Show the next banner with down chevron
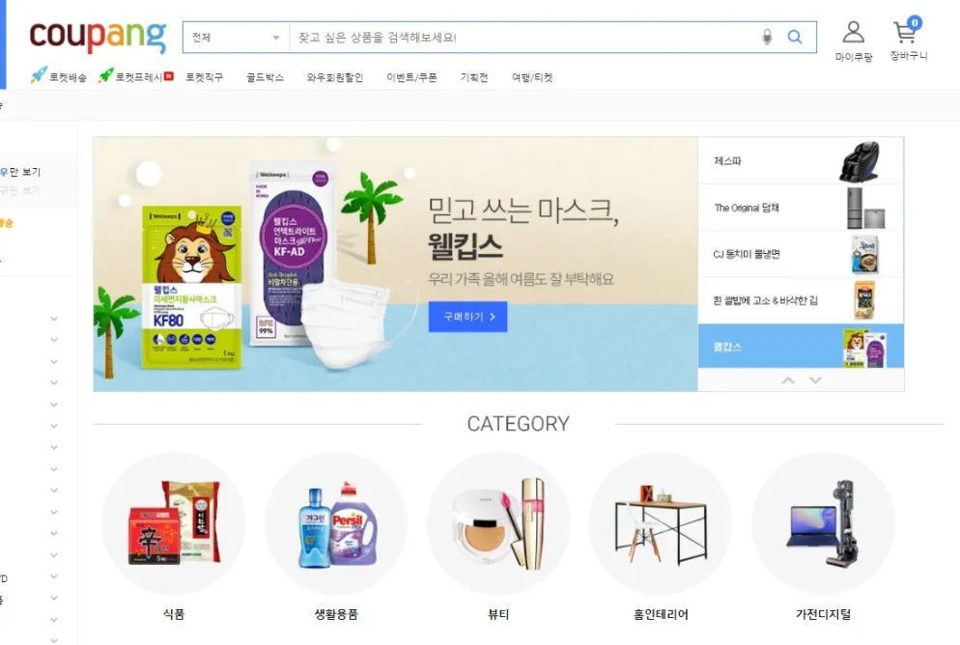The height and width of the screenshot is (645, 960). click(815, 380)
